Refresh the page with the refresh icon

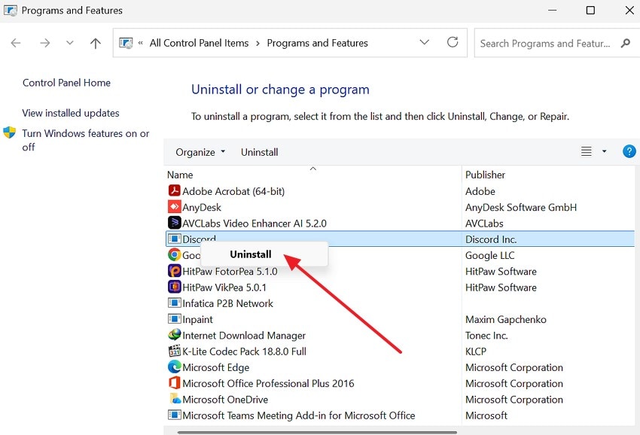click(453, 43)
